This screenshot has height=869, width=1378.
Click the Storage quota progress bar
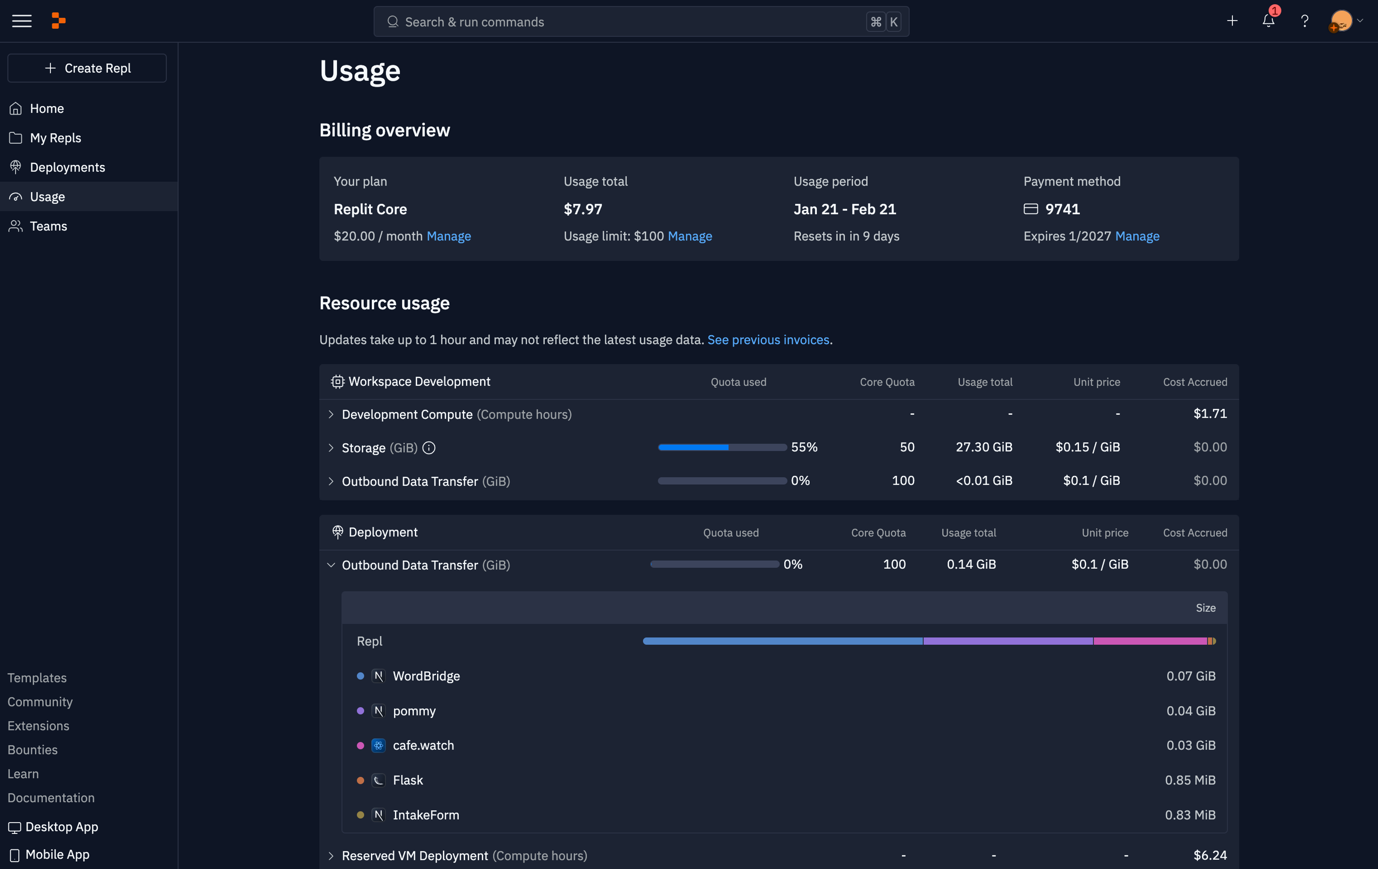[722, 447]
